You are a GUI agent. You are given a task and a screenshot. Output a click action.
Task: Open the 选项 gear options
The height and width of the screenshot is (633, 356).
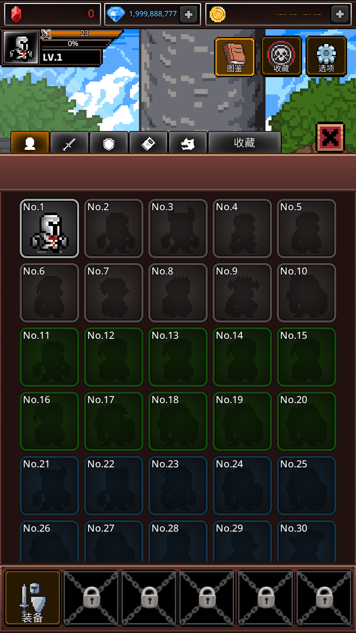pos(326,57)
